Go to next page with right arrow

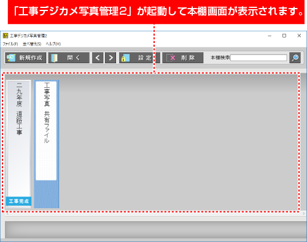pos(111,58)
